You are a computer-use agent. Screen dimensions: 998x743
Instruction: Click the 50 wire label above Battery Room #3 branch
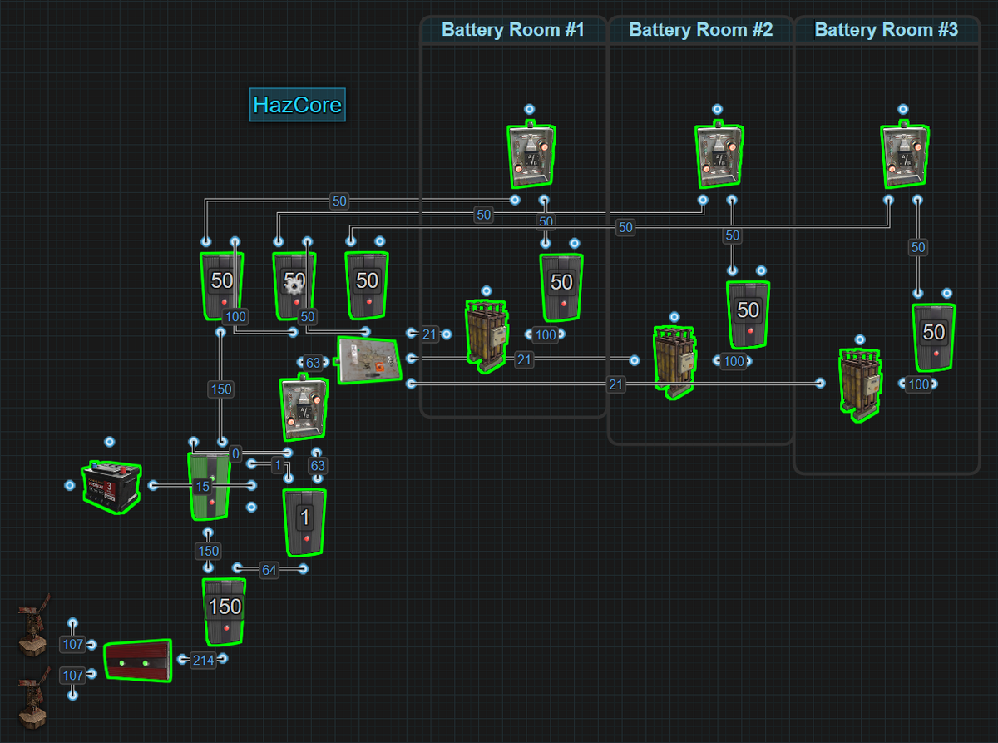point(918,247)
